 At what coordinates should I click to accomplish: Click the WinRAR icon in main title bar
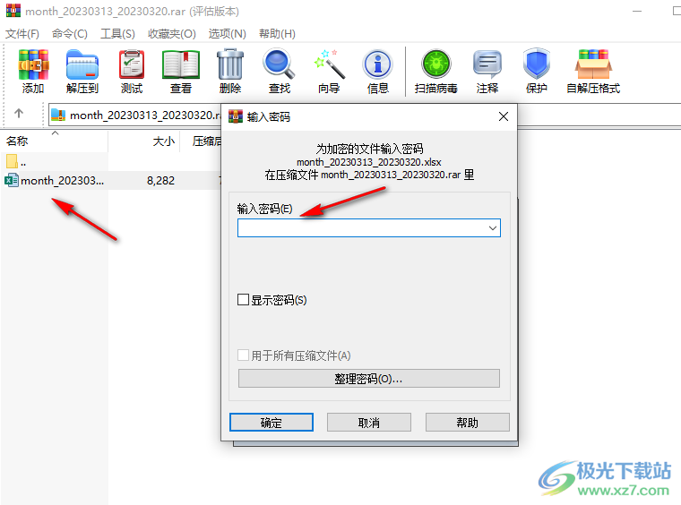click(x=13, y=10)
